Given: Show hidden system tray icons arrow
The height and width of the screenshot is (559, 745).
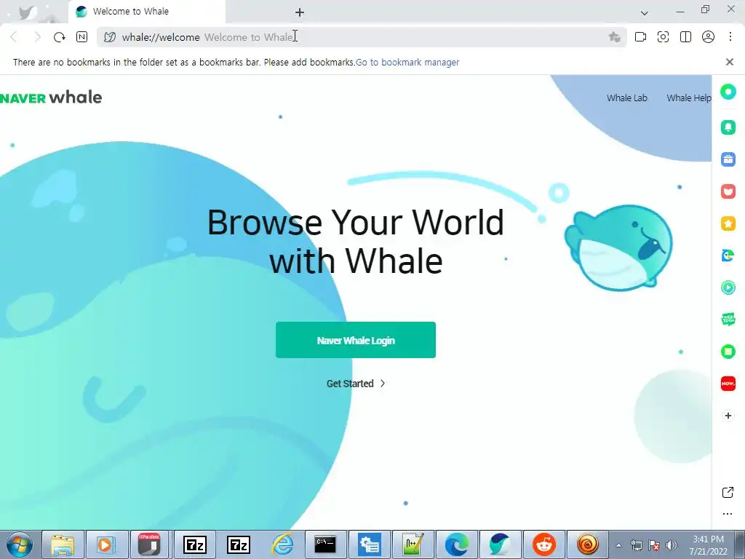Looking at the screenshot, I should tap(618, 545).
